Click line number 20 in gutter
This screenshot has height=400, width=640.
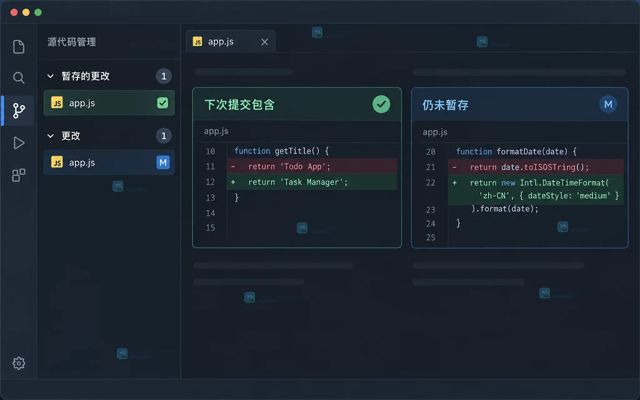[x=431, y=152]
